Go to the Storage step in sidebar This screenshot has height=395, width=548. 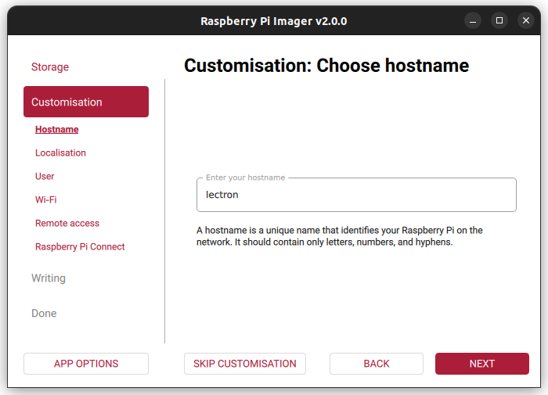coord(50,67)
